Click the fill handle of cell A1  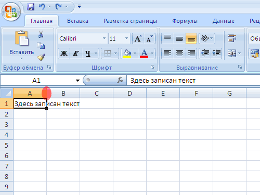[x=46, y=108]
